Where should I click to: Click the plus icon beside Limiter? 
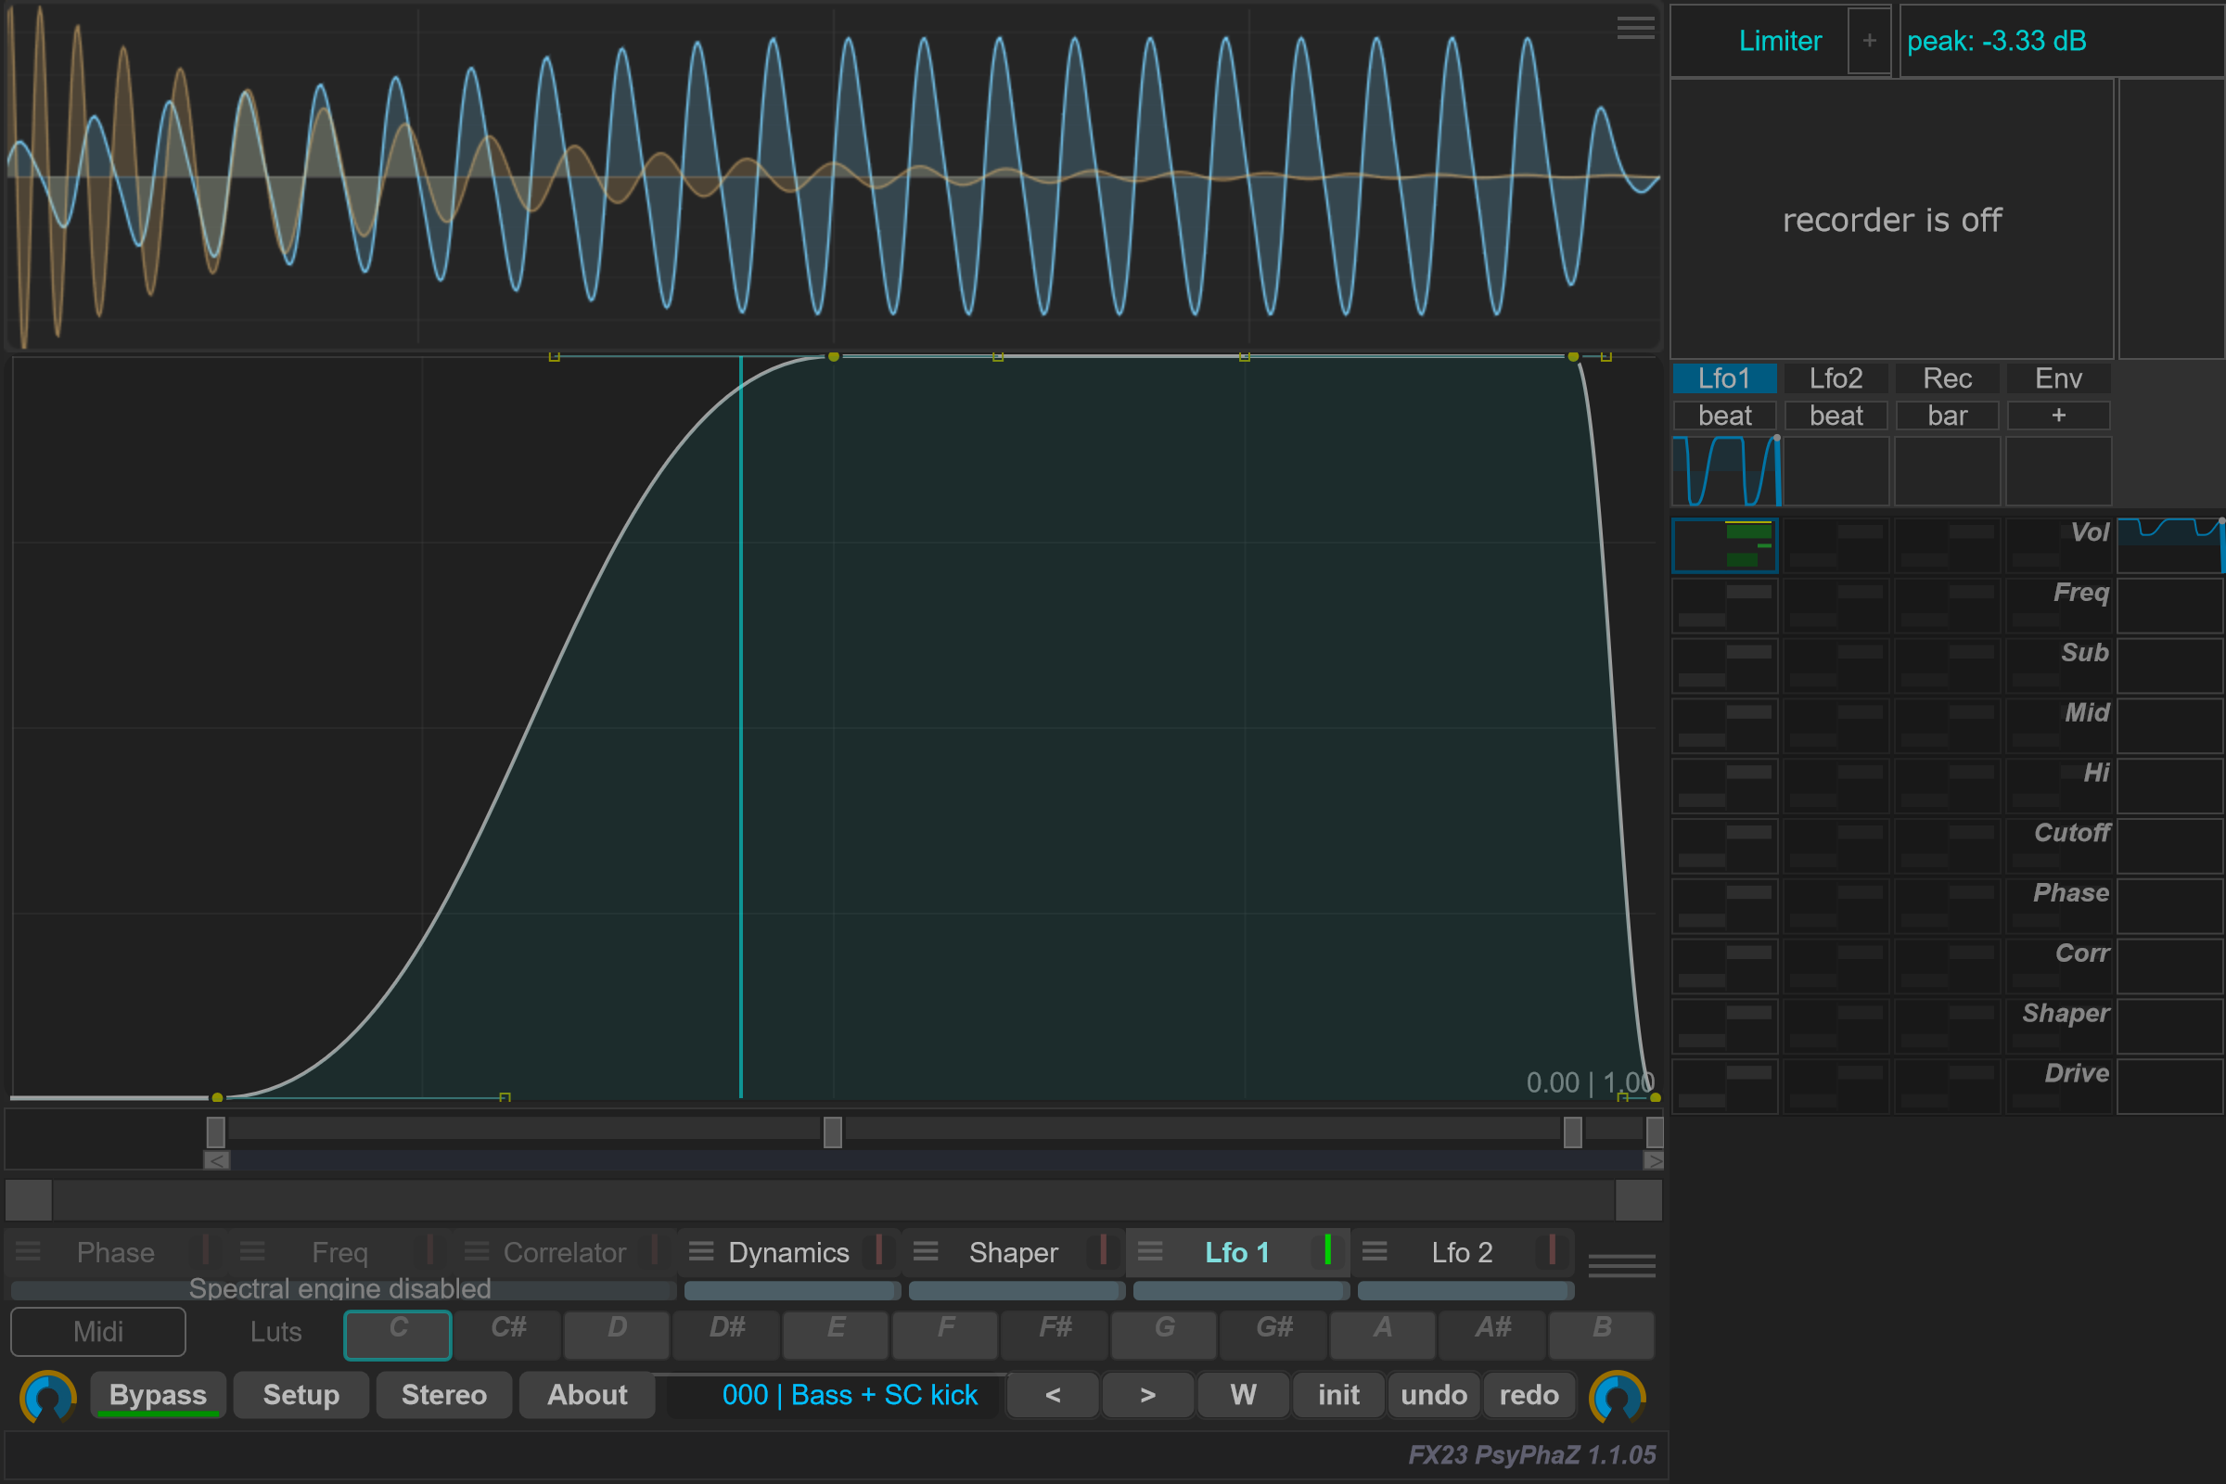pos(1869,41)
